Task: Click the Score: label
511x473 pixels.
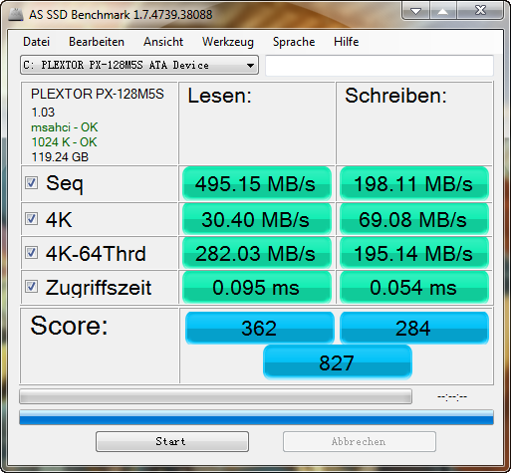Action: [x=69, y=326]
